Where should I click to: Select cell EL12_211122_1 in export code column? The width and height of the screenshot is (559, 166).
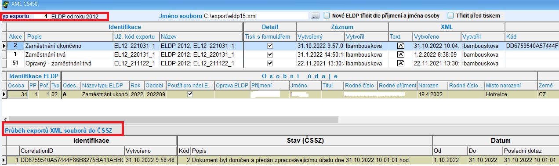(136, 63)
